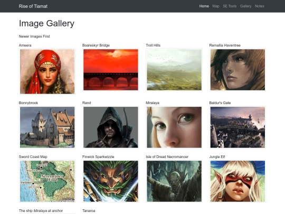Screen dimensions: 285x214
Task: Click 'The ship Miralaya at anchor' caption
Action: (x=41, y=210)
